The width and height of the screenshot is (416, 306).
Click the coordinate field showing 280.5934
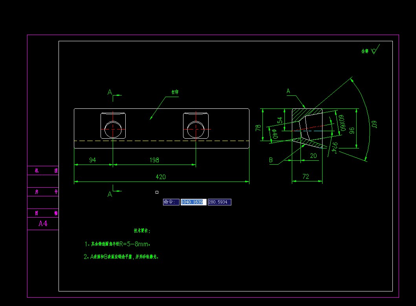click(x=219, y=202)
